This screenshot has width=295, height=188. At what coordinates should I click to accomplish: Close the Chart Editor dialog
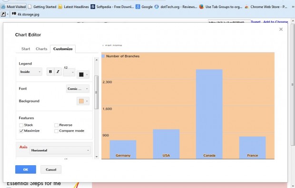281,29
